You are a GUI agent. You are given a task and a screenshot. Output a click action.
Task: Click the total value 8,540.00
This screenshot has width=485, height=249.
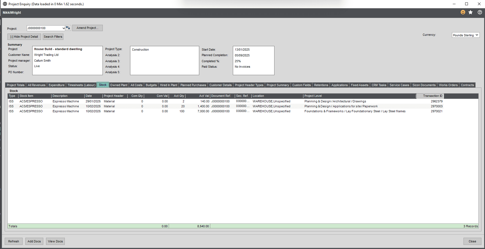tap(203, 226)
